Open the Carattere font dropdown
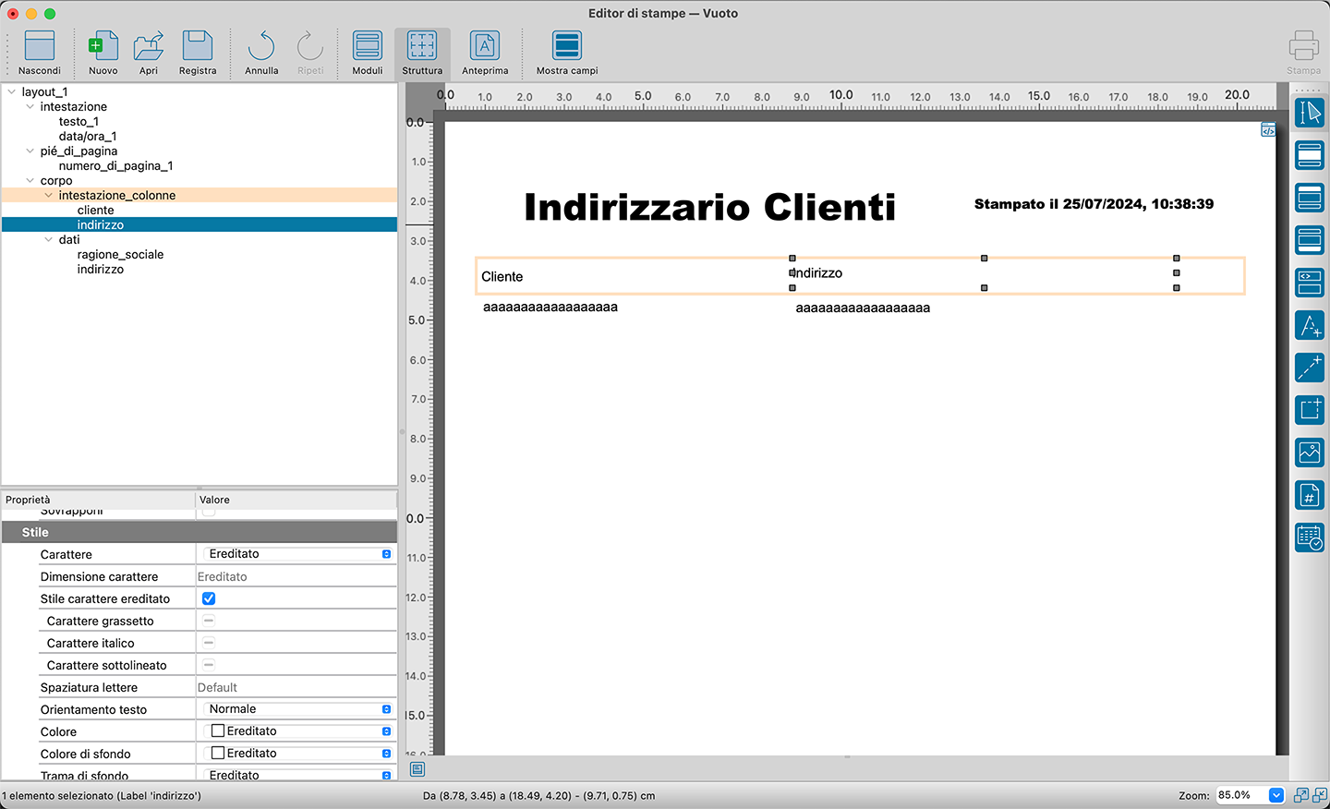The width and height of the screenshot is (1330, 809). point(296,554)
